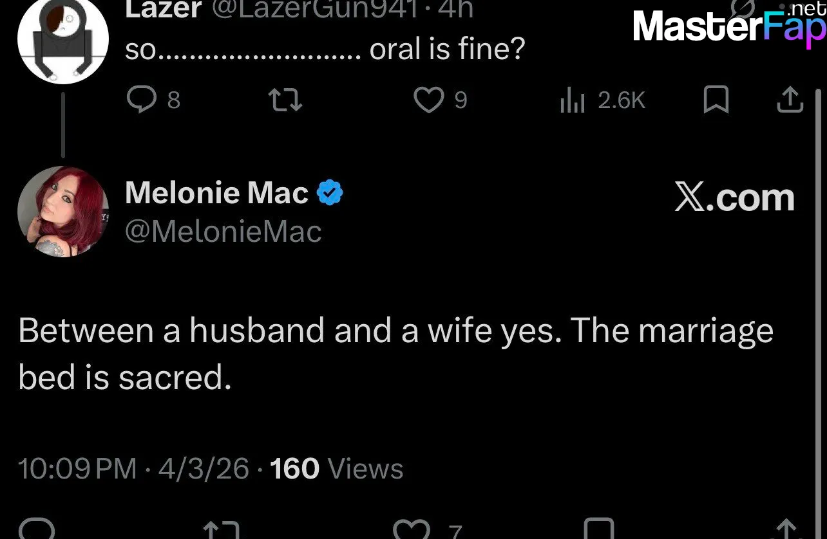Click the @MelonieMac handle

point(223,232)
